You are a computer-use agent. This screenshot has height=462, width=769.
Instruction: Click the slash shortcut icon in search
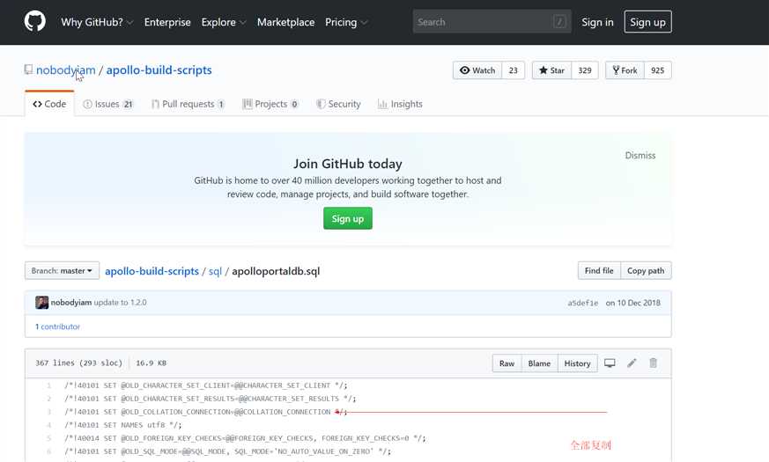click(559, 21)
